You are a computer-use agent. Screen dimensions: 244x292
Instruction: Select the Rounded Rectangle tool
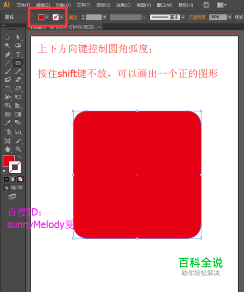pyautogui.click(x=18, y=63)
